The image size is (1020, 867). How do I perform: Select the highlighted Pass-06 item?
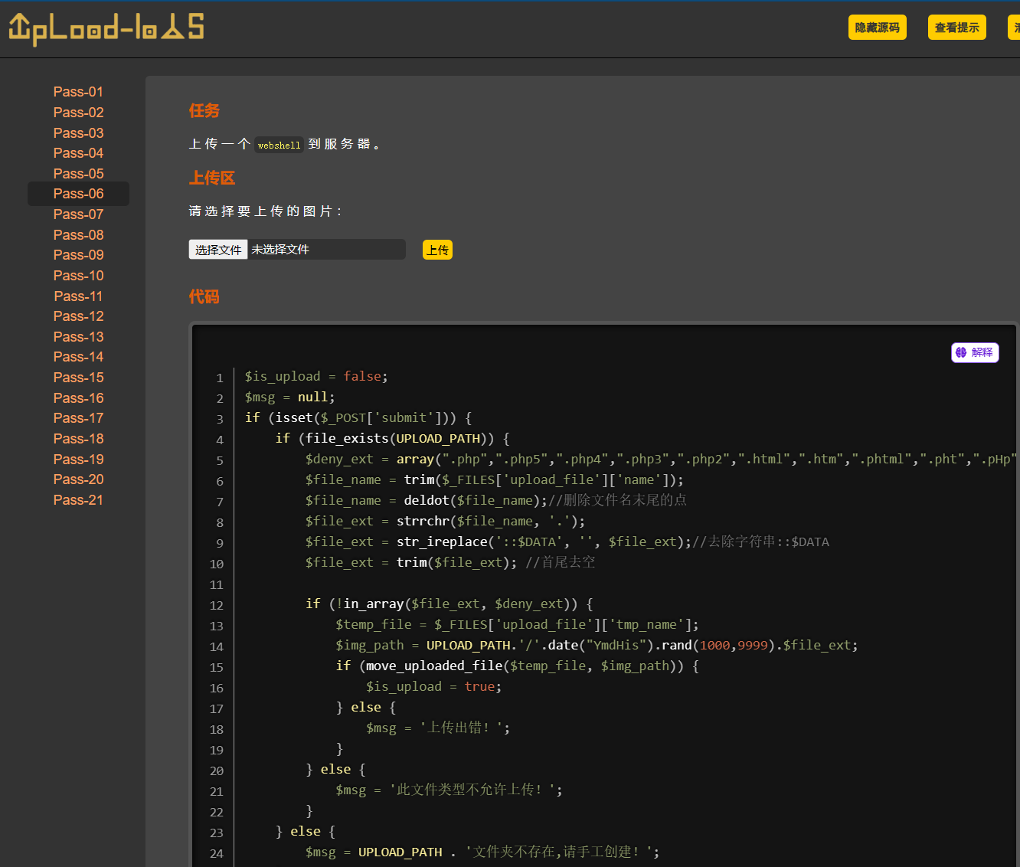[78, 194]
